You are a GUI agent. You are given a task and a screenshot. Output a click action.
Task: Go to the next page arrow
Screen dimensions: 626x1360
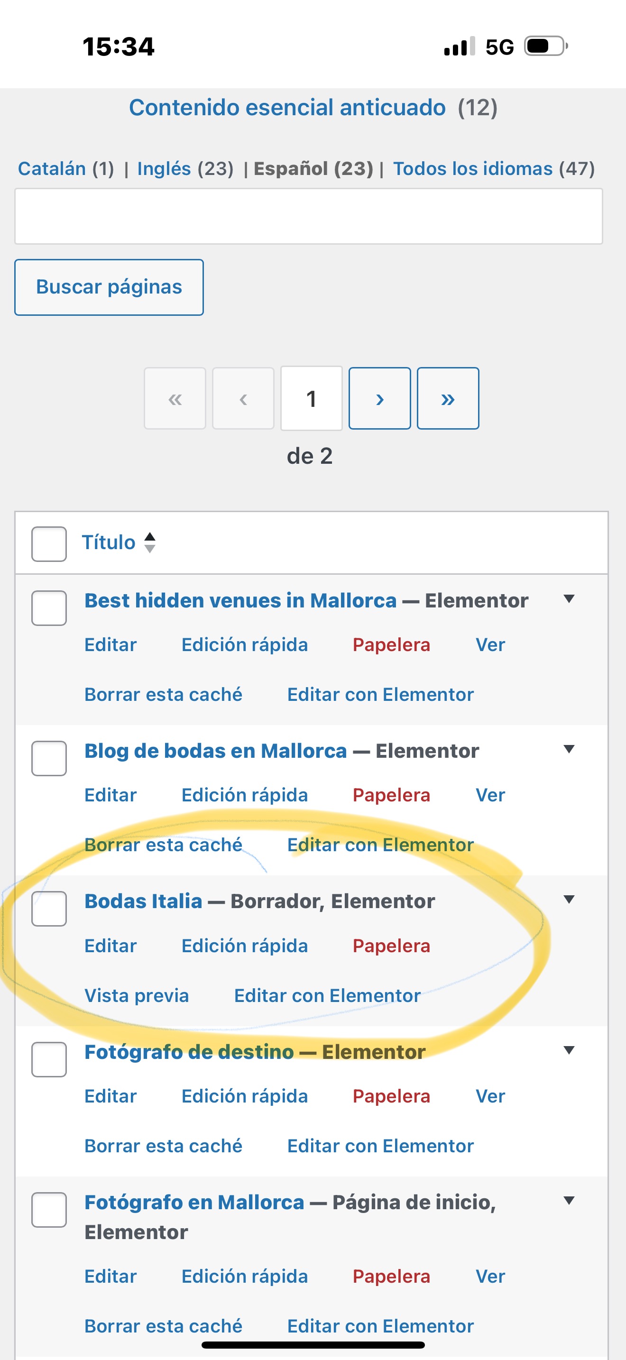(x=379, y=398)
